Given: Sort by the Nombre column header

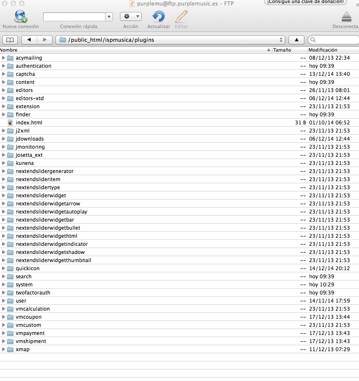Looking at the screenshot, I should click(x=9, y=50).
